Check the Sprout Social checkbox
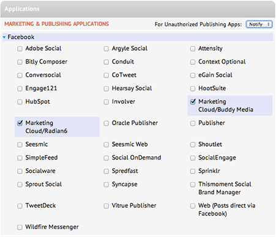The image size is (276, 237). (x=20, y=184)
